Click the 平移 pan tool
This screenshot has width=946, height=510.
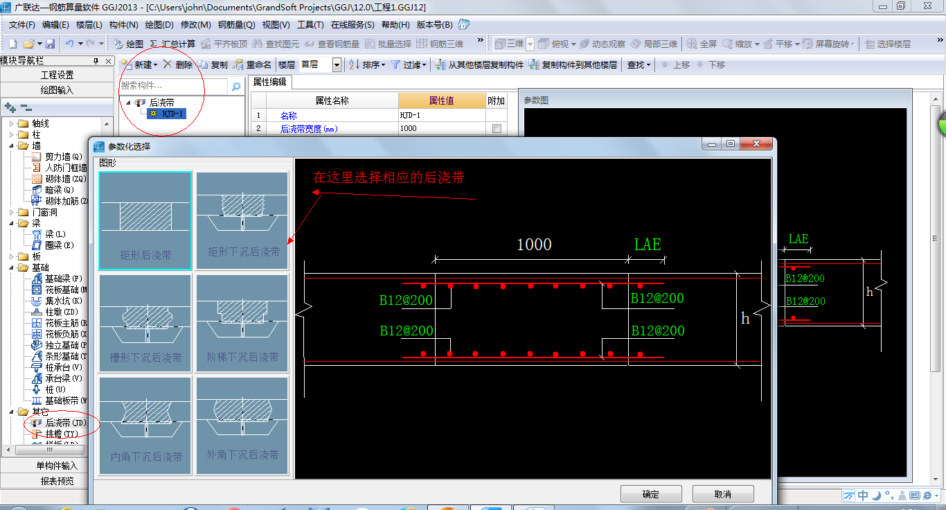coord(777,44)
